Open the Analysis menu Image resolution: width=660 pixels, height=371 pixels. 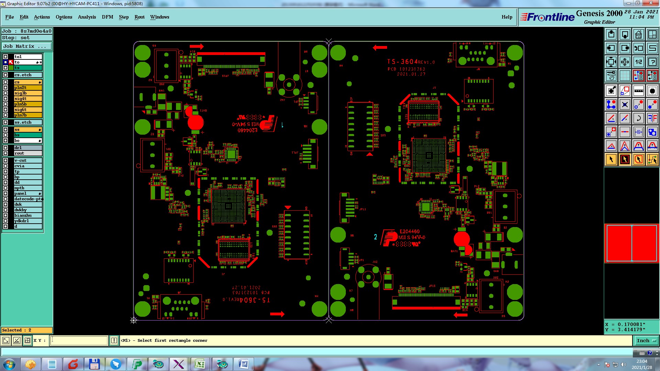point(87,17)
